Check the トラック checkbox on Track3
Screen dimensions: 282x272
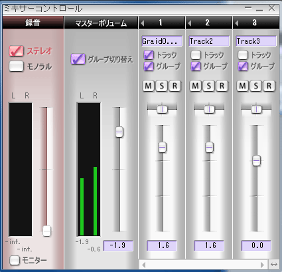click(x=243, y=55)
